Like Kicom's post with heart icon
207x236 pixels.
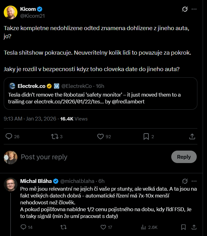click(100, 136)
